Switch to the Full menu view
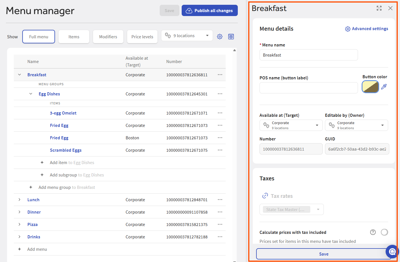The image size is (400, 262). 39,37
